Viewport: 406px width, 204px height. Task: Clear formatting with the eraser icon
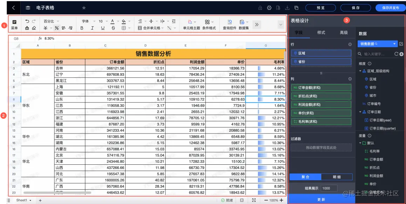(x=34, y=28)
